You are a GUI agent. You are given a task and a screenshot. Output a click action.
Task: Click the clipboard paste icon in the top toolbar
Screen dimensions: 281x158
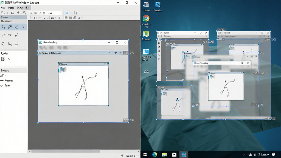tap(3, 13)
